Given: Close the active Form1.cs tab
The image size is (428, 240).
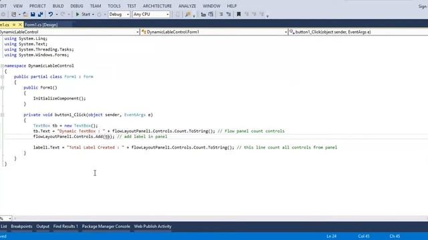Looking at the screenshot, I should point(20,25).
